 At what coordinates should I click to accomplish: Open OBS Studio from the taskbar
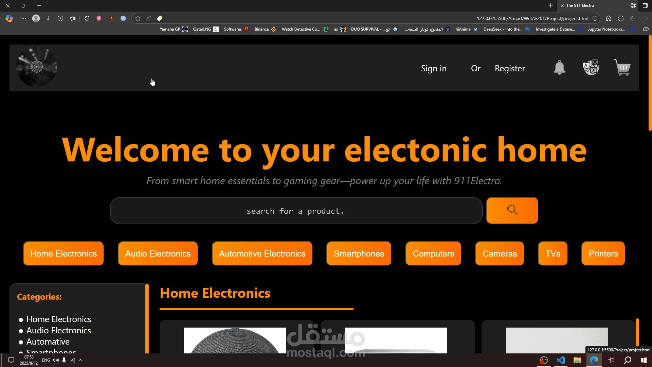click(544, 360)
